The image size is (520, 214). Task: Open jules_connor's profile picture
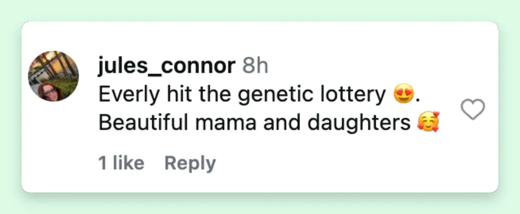pyautogui.click(x=53, y=76)
